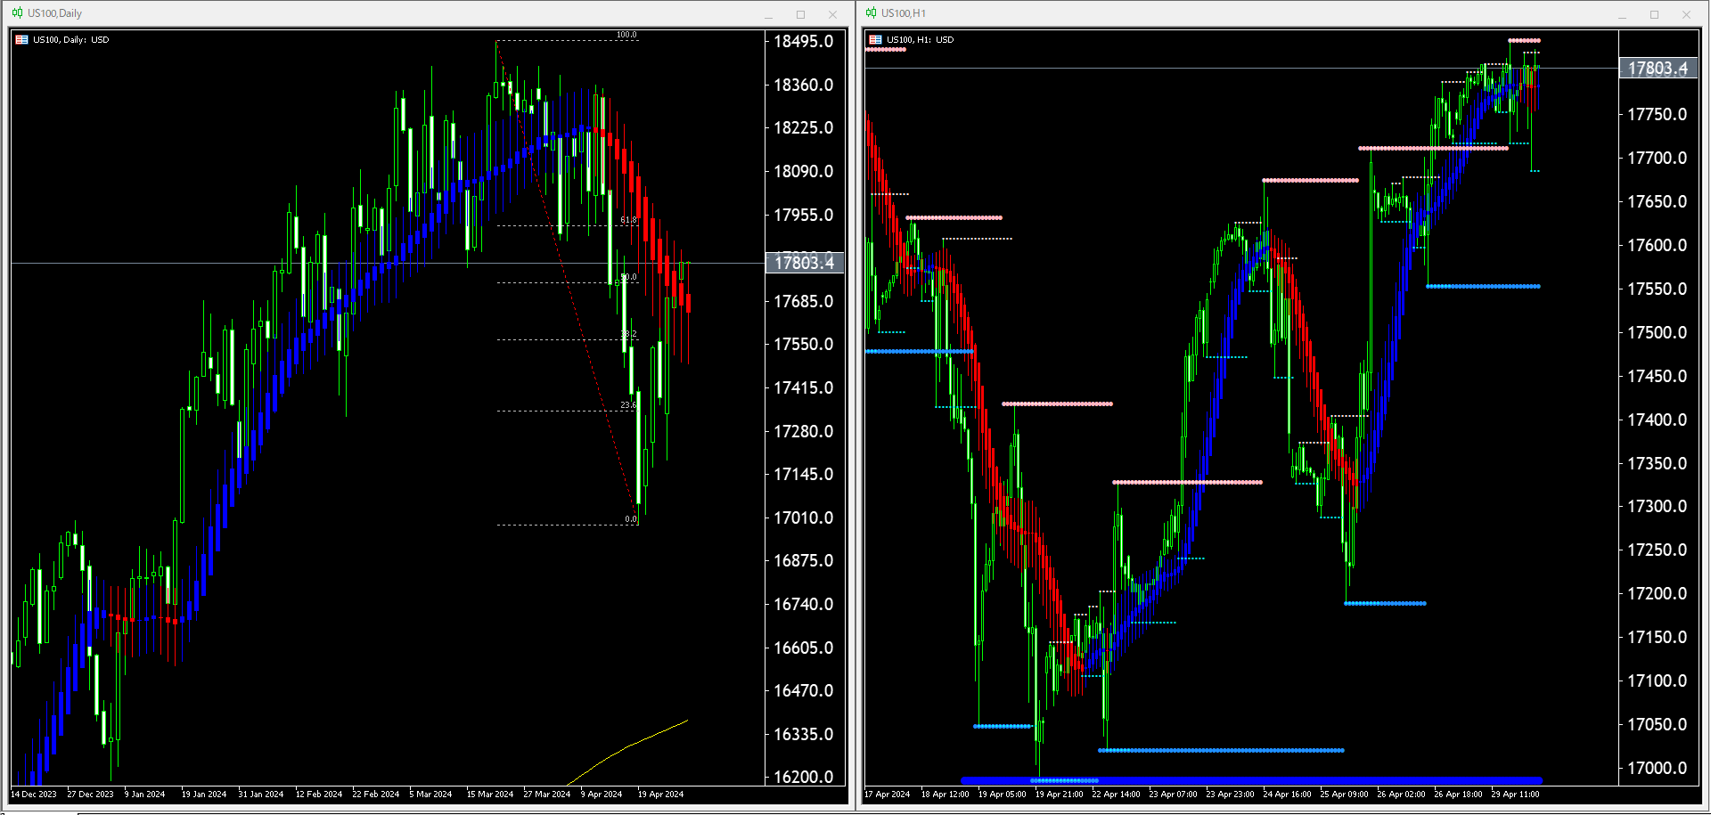Click the 18225.0 price on Daily scale
This screenshot has width=1711, height=815.
(804, 128)
